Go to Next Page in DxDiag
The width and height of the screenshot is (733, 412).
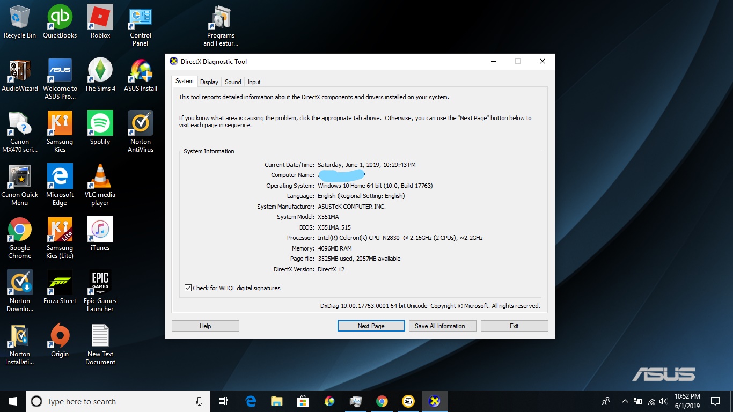click(371, 326)
